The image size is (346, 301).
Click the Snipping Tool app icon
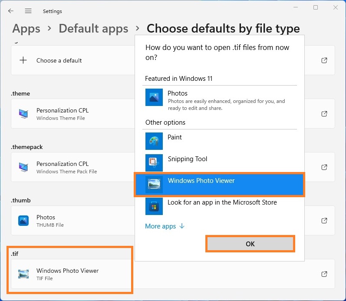(x=154, y=163)
